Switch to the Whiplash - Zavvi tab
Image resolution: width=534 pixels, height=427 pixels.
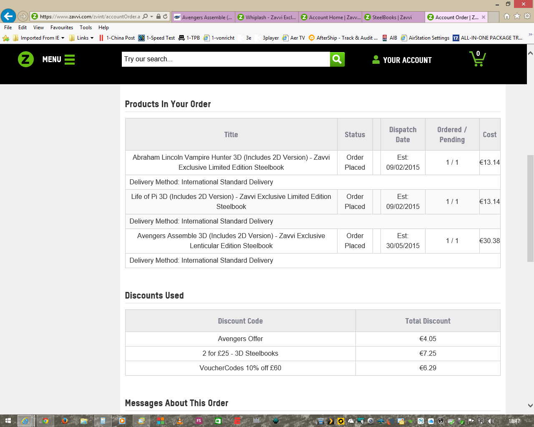[267, 17]
